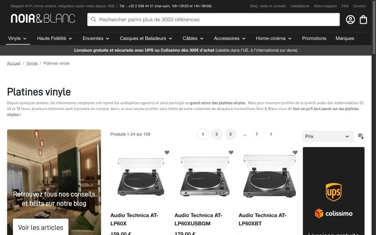376x235 pixels.
Task: Open Audio Technica AT-LP60XBT title link
Action: coord(263,219)
